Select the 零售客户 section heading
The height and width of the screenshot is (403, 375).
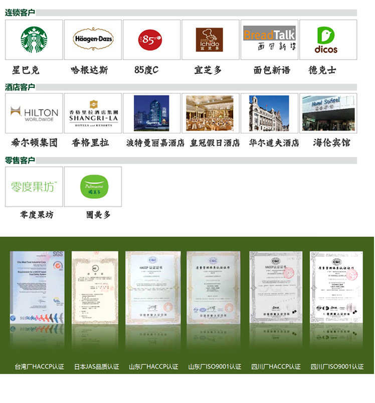pyautogui.click(x=20, y=160)
